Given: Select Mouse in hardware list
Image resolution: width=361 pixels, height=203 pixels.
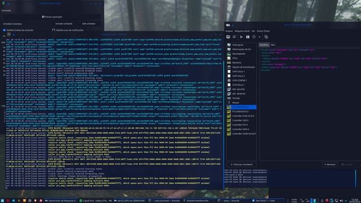Looking at the screenshot, I should pyautogui.click(x=241, y=103).
